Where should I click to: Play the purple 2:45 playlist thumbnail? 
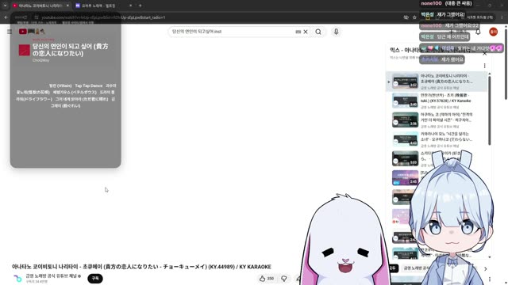click(x=405, y=177)
